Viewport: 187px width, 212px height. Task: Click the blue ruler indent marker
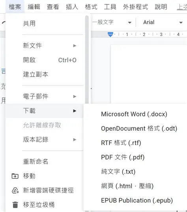tap(110, 34)
